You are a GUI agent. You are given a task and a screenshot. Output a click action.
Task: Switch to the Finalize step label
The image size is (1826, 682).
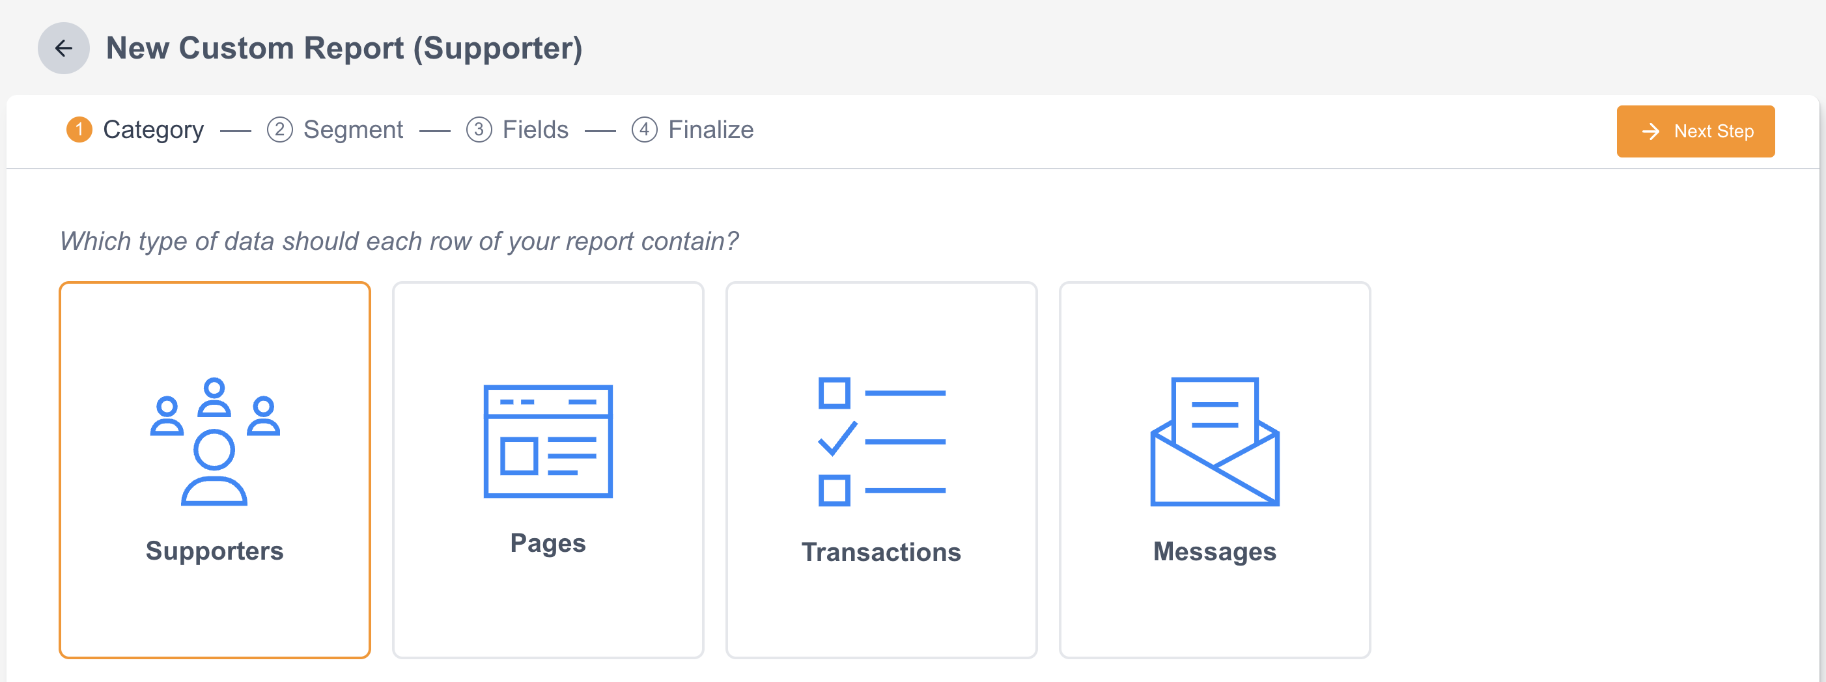(x=710, y=130)
